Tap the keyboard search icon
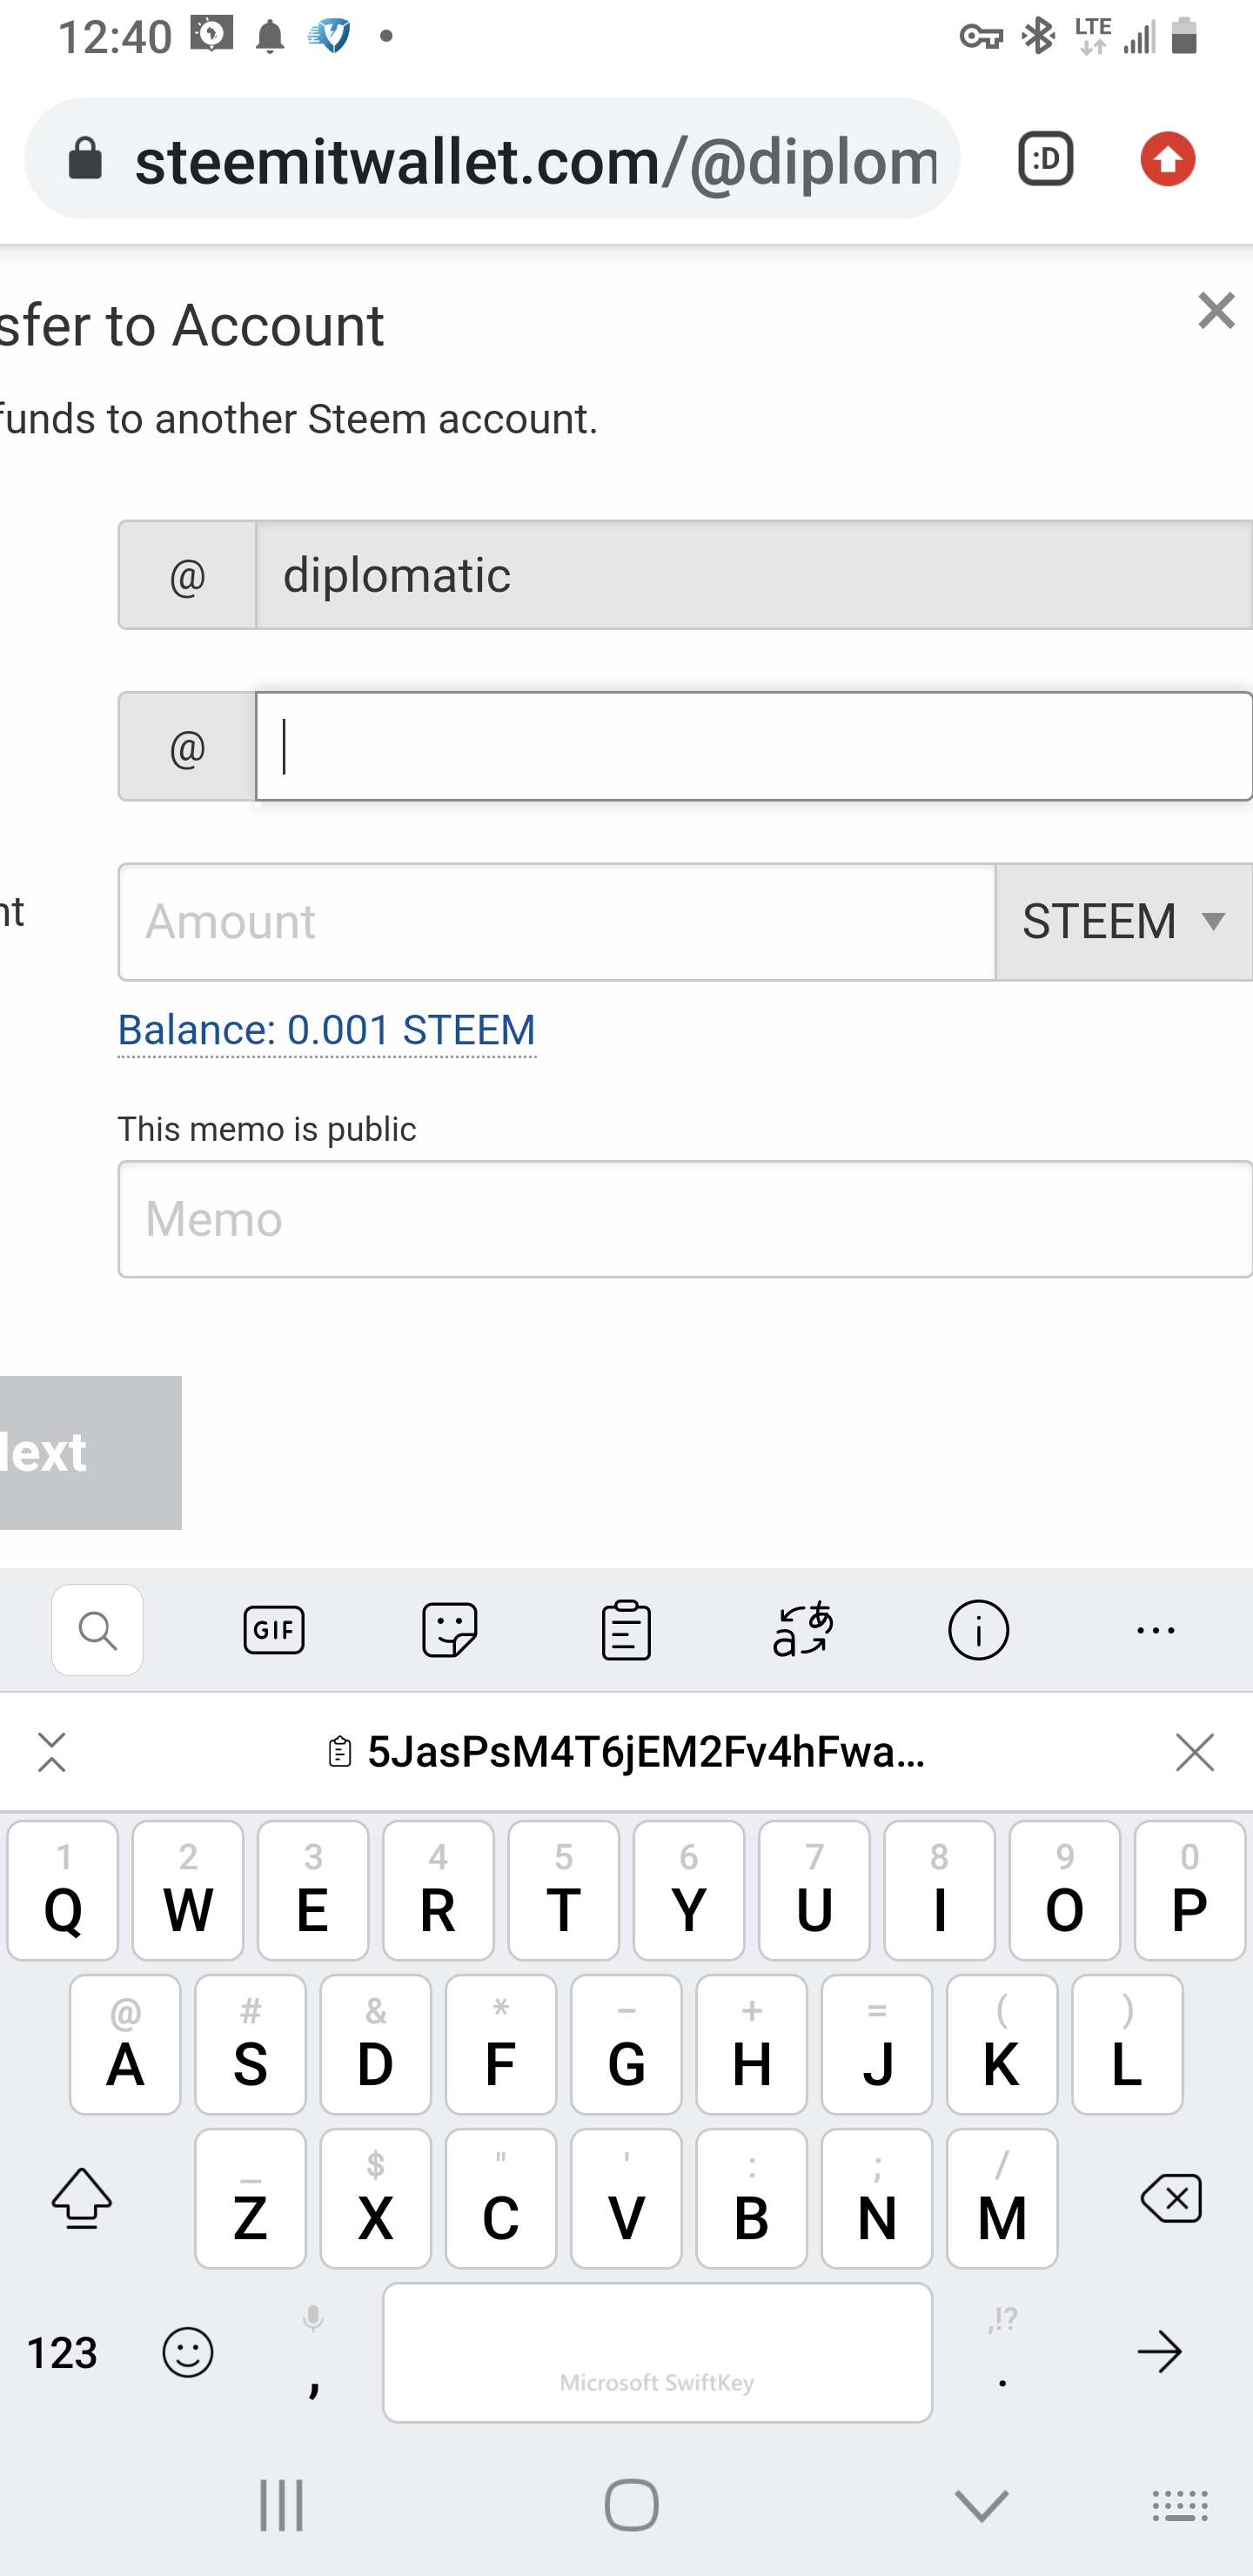The height and width of the screenshot is (2576, 1253). 97,1630
